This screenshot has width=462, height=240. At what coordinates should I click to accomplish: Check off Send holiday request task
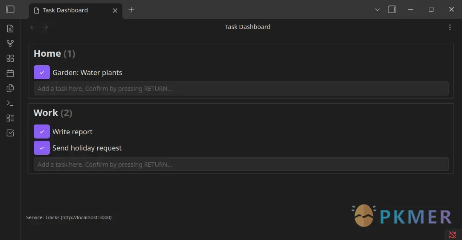[41, 148]
